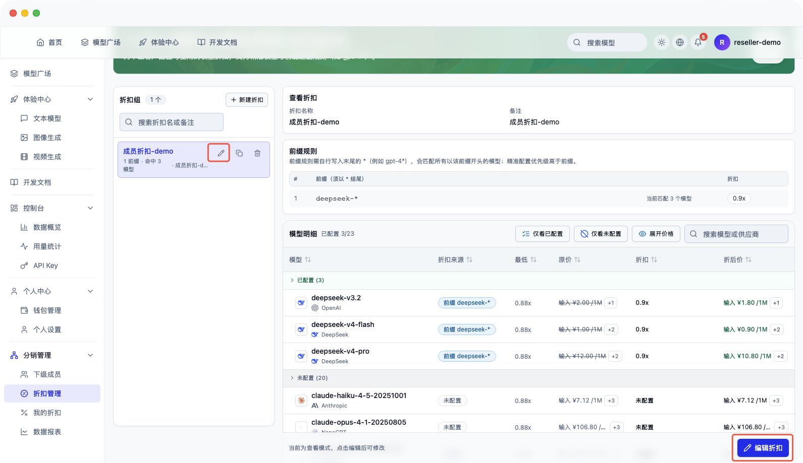Click the 未配置 tag in claude-haiku row

(x=452, y=401)
